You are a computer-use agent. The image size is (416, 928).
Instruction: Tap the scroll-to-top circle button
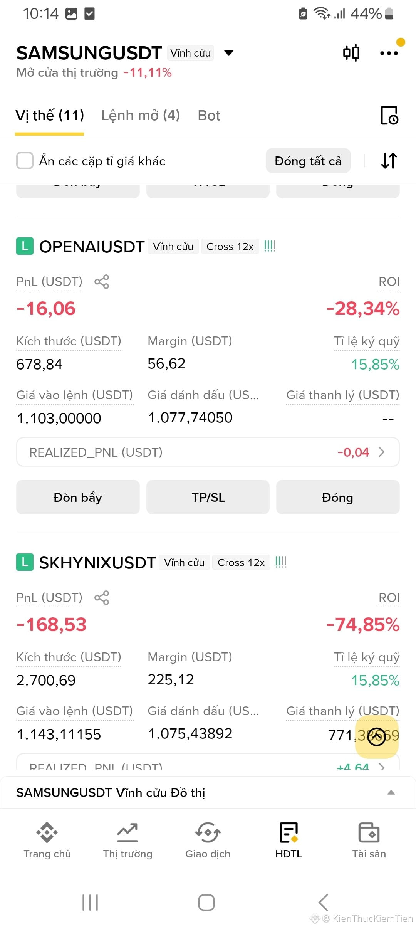click(377, 737)
